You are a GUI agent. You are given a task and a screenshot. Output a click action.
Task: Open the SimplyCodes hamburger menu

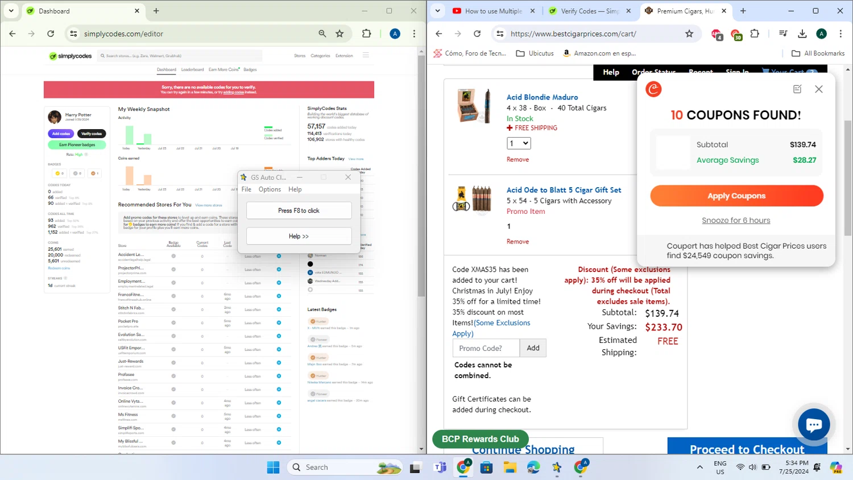[366, 56]
